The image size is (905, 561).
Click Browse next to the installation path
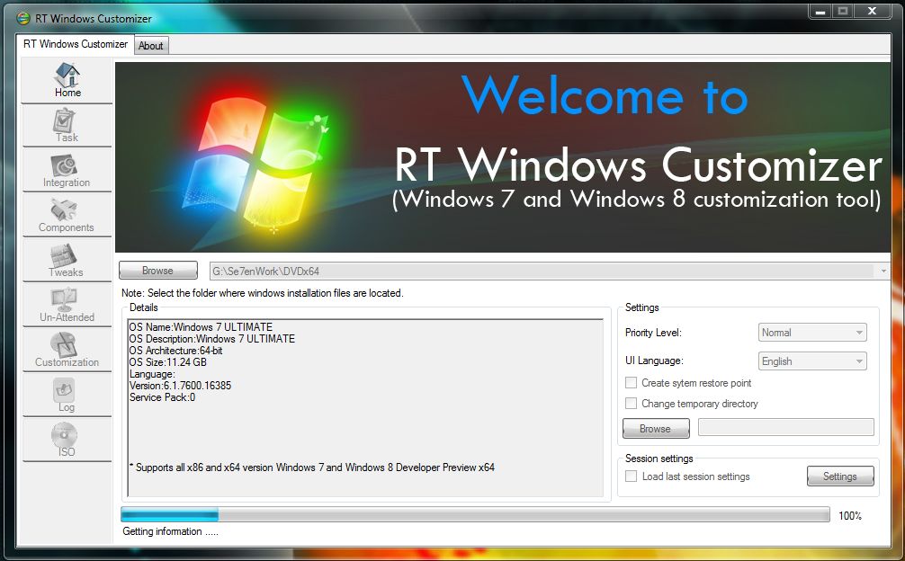click(158, 271)
